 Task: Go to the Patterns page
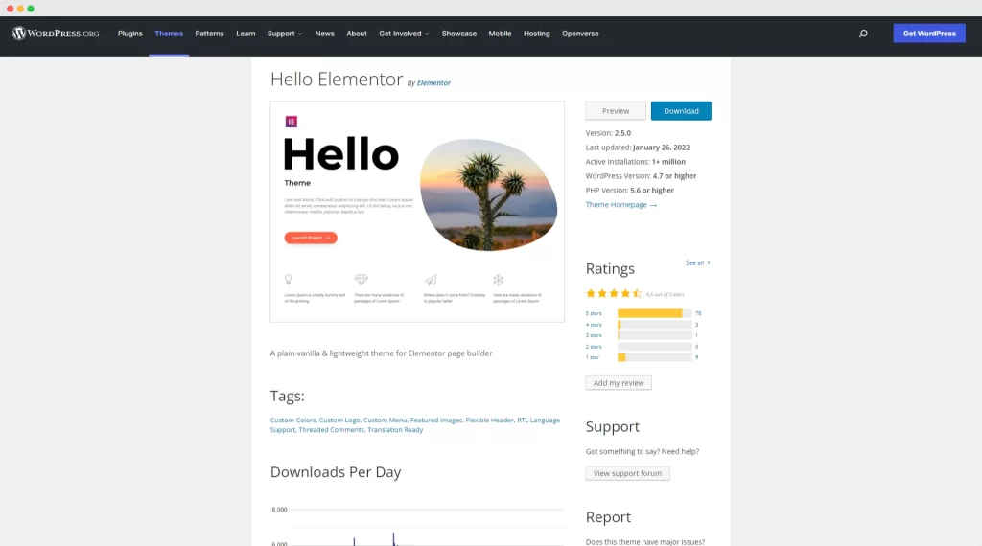point(209,34)
